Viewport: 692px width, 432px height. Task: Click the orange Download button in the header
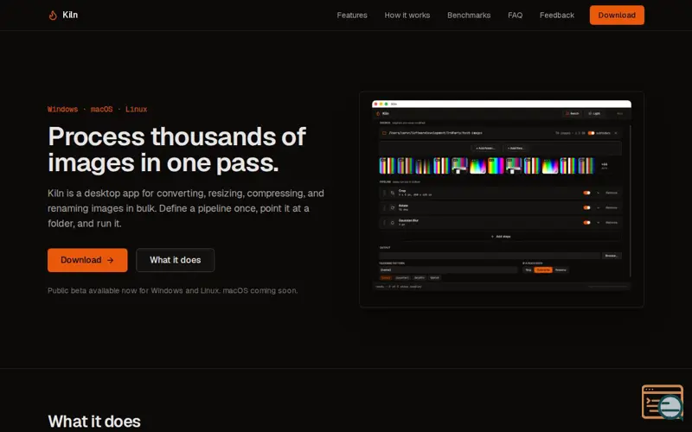tap(617, 15)
